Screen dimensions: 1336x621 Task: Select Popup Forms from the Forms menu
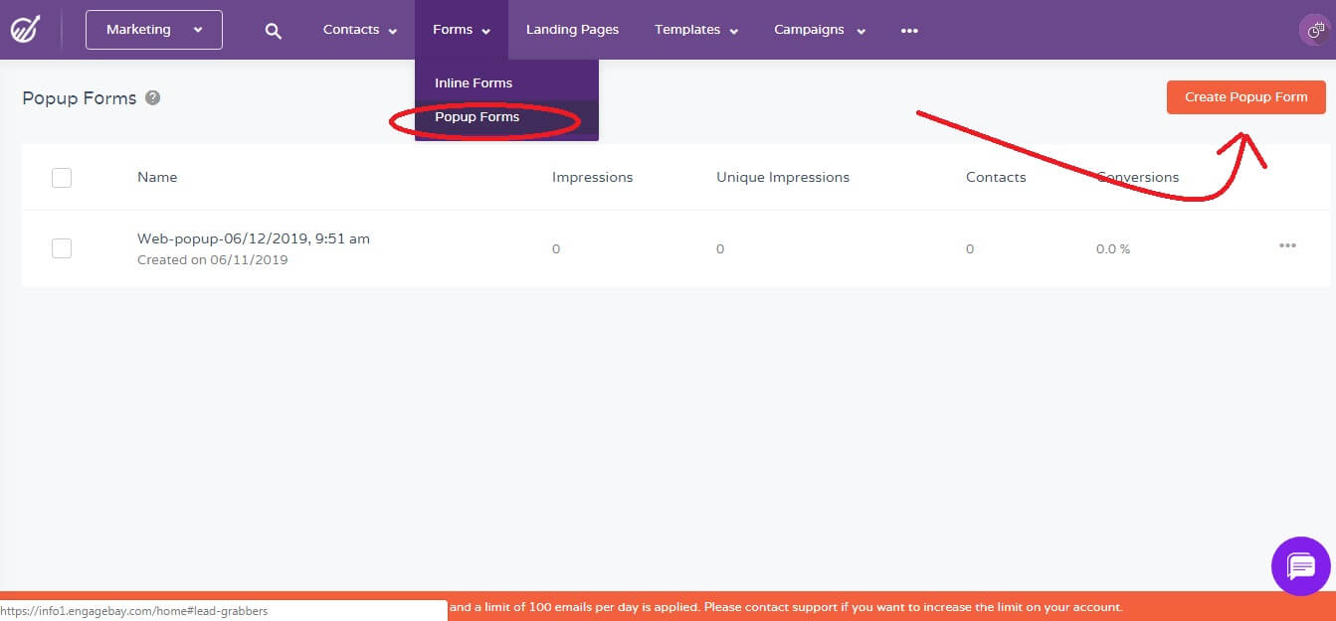(x=478, y=116)
